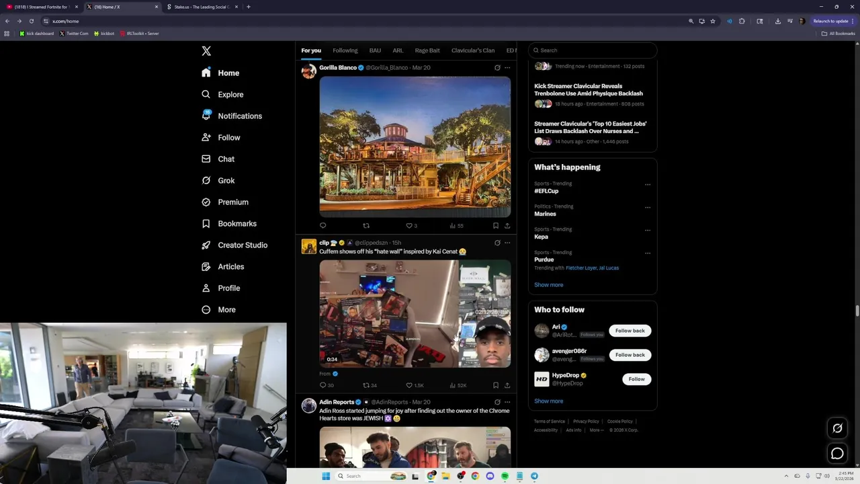Open Premium in the sidebar
Screen dimensions: 860x484
click(x=225, y=202)
